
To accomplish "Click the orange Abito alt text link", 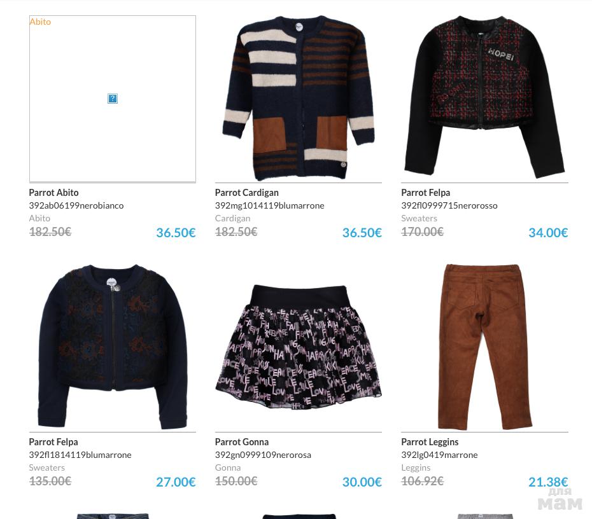I will [x=40, y=22].
